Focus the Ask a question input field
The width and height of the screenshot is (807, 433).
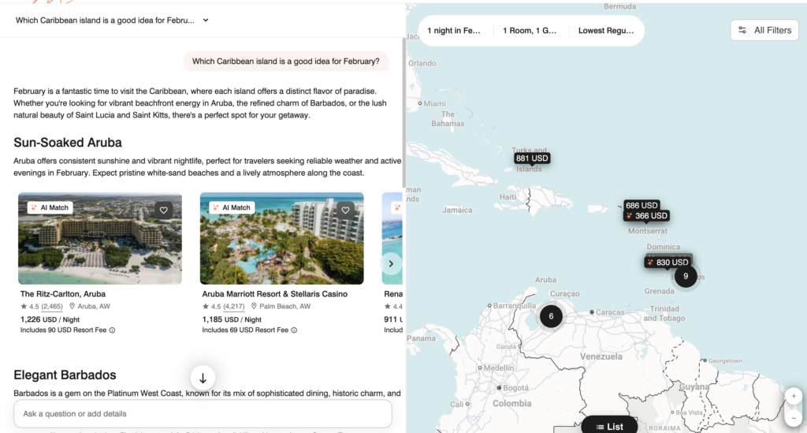click(203, 413)
